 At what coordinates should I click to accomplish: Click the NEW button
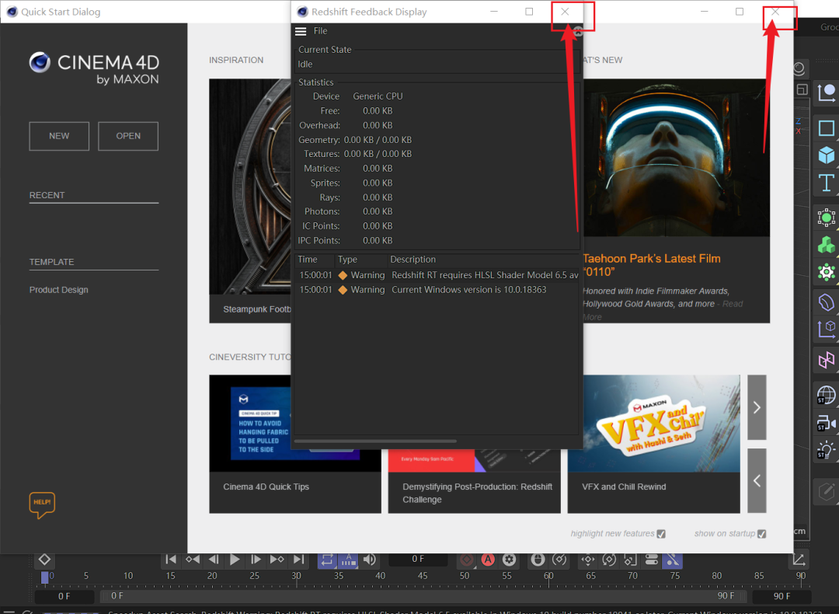(x=59, y=136)
